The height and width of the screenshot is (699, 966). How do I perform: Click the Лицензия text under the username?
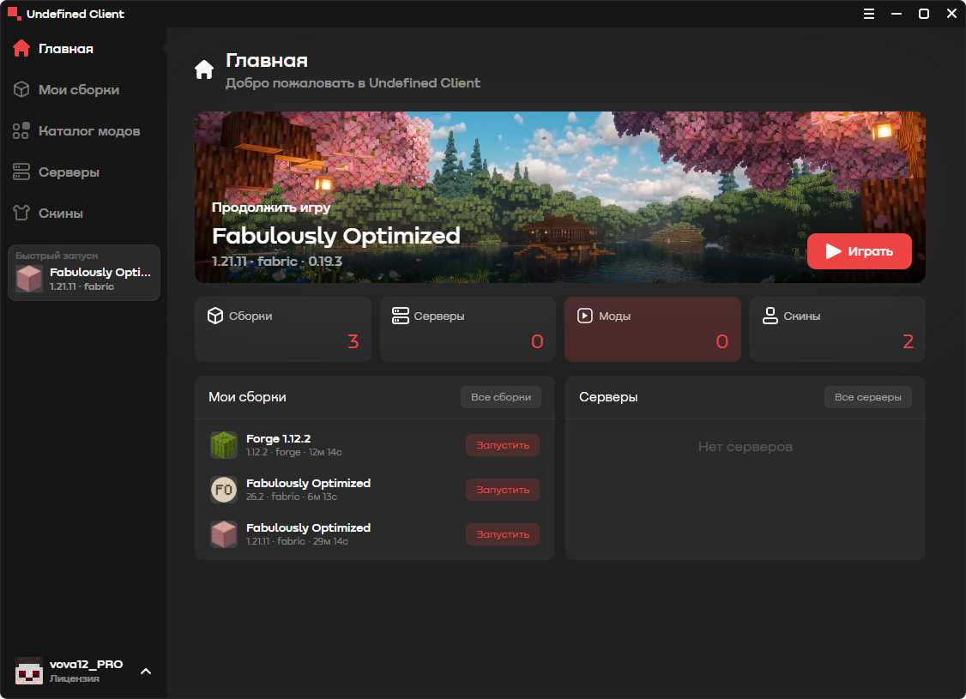click(x=75, y=678)
